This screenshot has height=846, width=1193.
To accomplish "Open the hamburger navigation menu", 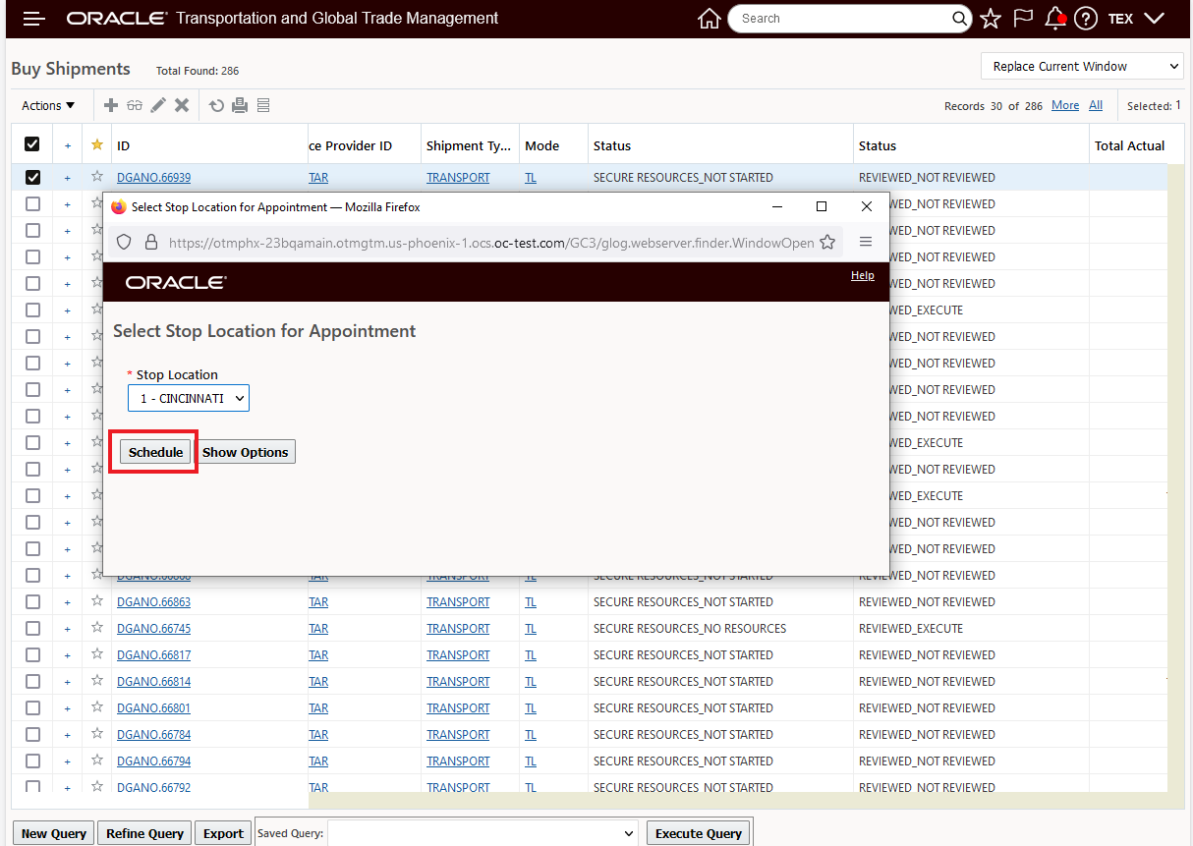I will tap(33, 19).
